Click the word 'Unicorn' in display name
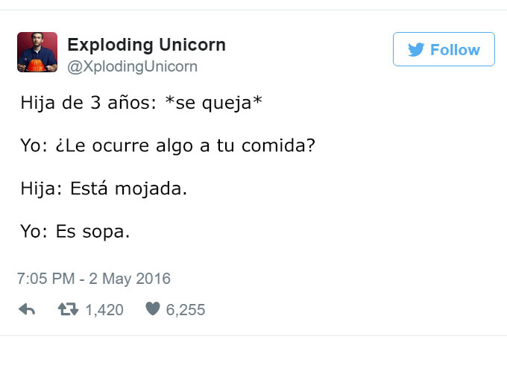 pos(192,45)
